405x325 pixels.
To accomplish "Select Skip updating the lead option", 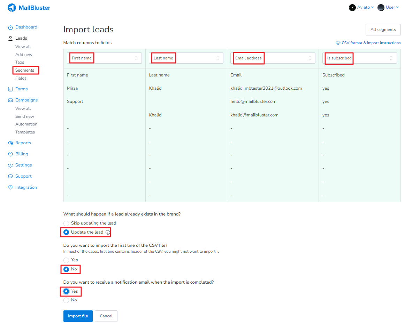I will point(66,223).
